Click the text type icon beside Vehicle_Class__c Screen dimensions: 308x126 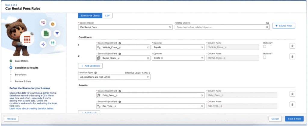click(x=99, y=47)
